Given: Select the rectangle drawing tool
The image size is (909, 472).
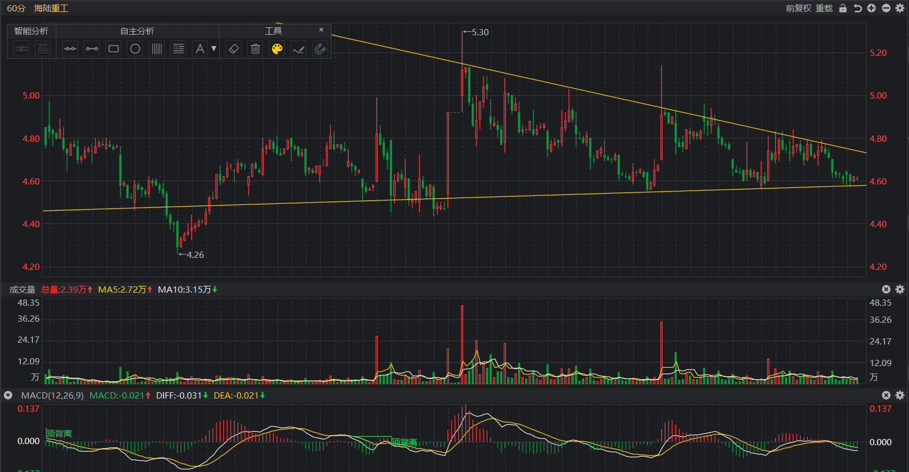Looking at the screenshot, I should (x=113, y=49).
